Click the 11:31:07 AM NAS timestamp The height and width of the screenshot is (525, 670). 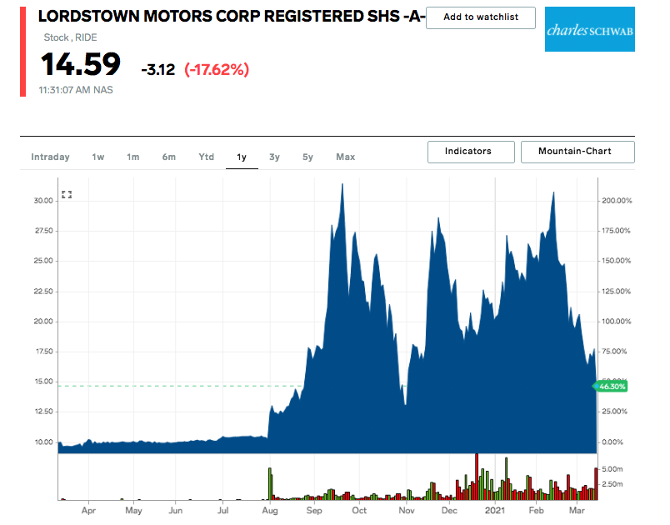tap(76, 90)
